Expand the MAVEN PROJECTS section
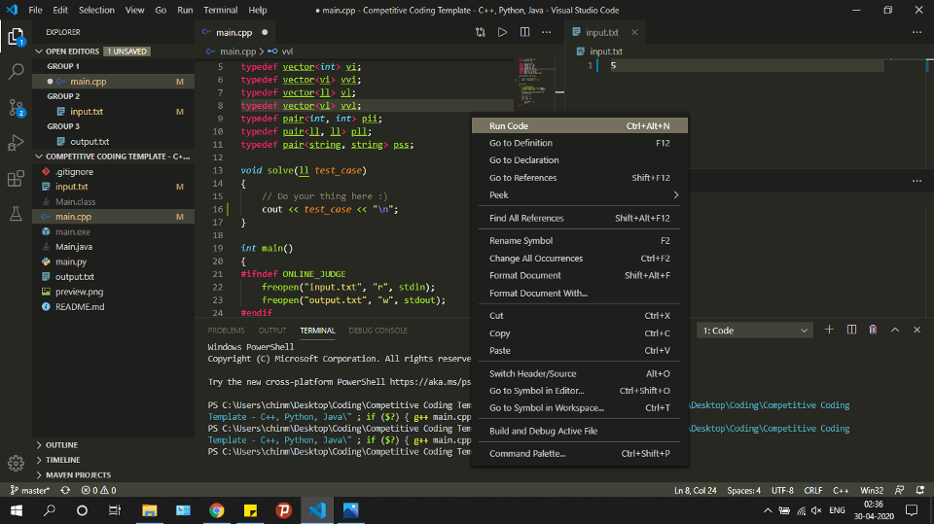 pos(78,474)
